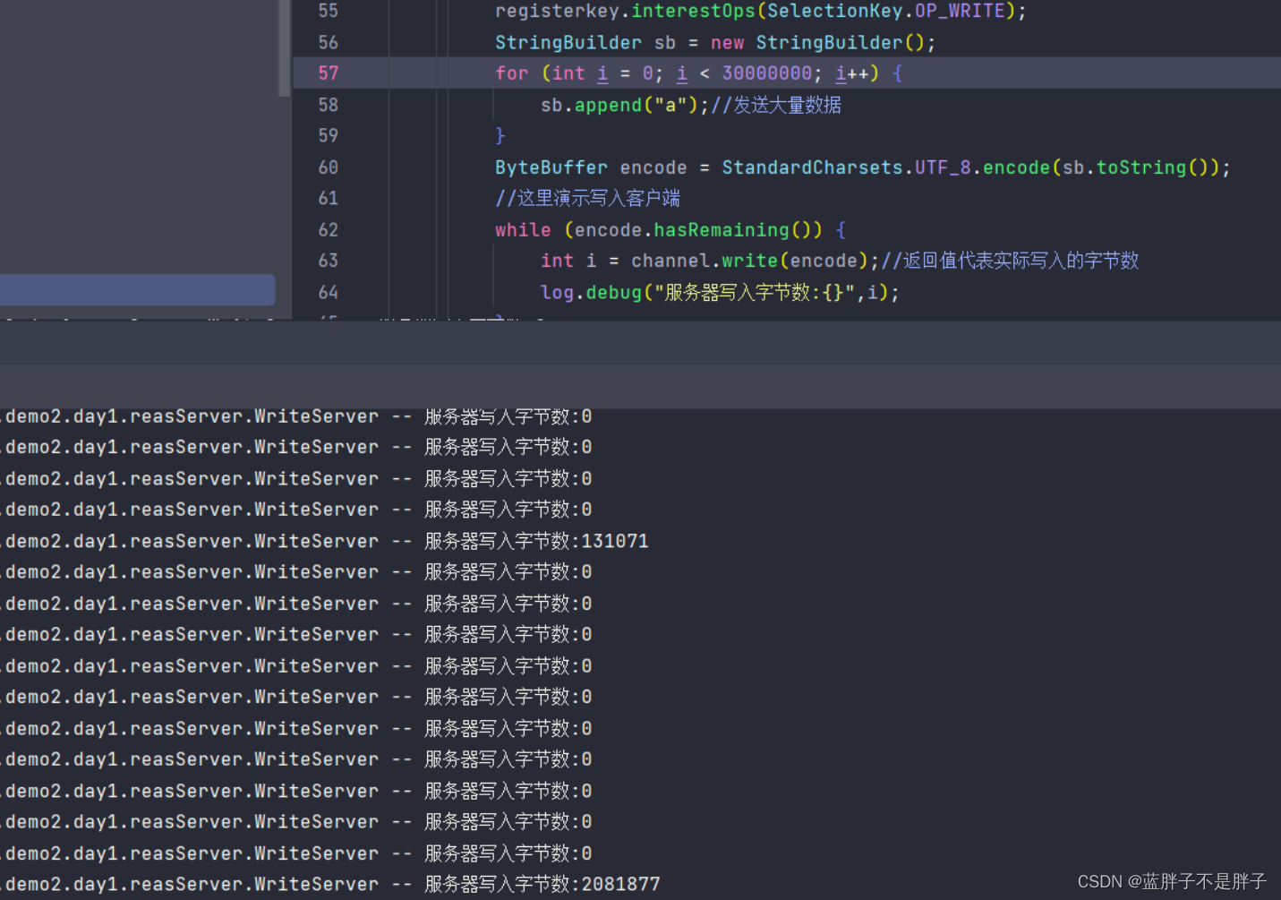
Task: Click the OP_WRITE constant
Action: point(960,11)
